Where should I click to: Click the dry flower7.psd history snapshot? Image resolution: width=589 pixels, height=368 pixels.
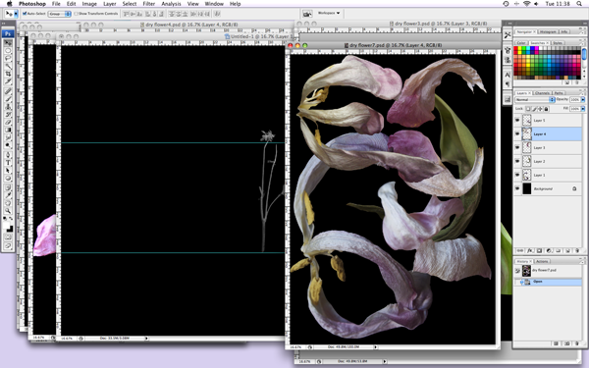coord(548,271)
